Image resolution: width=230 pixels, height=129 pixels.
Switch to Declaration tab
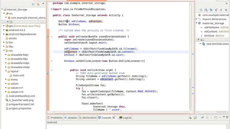tap(88, 118)
